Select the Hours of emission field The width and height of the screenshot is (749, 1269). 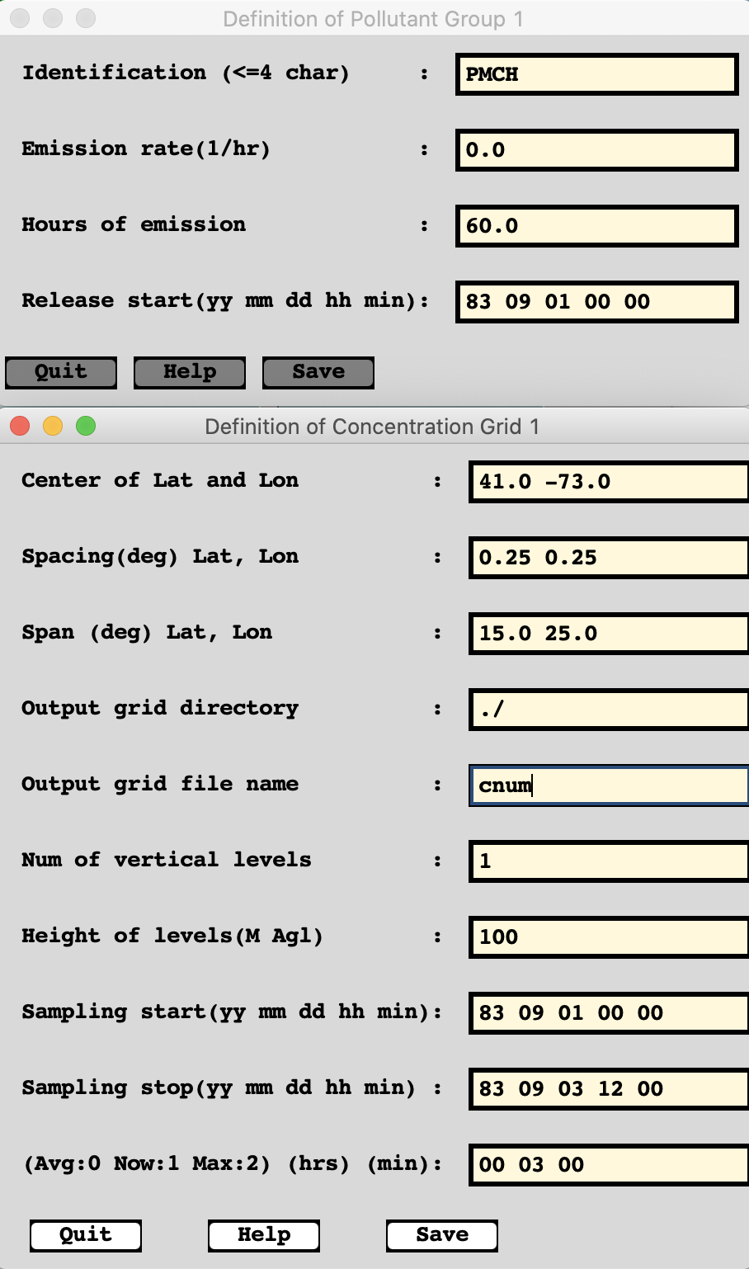[596, 226]
